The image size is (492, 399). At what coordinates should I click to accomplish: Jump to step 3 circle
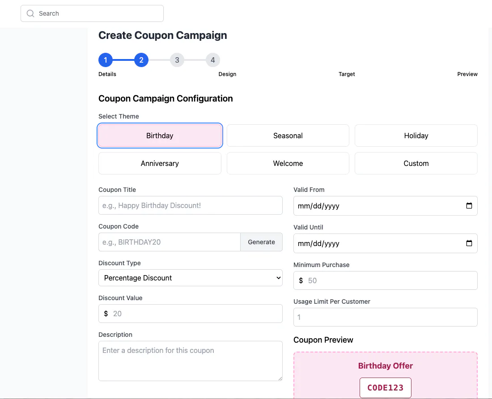177,60
